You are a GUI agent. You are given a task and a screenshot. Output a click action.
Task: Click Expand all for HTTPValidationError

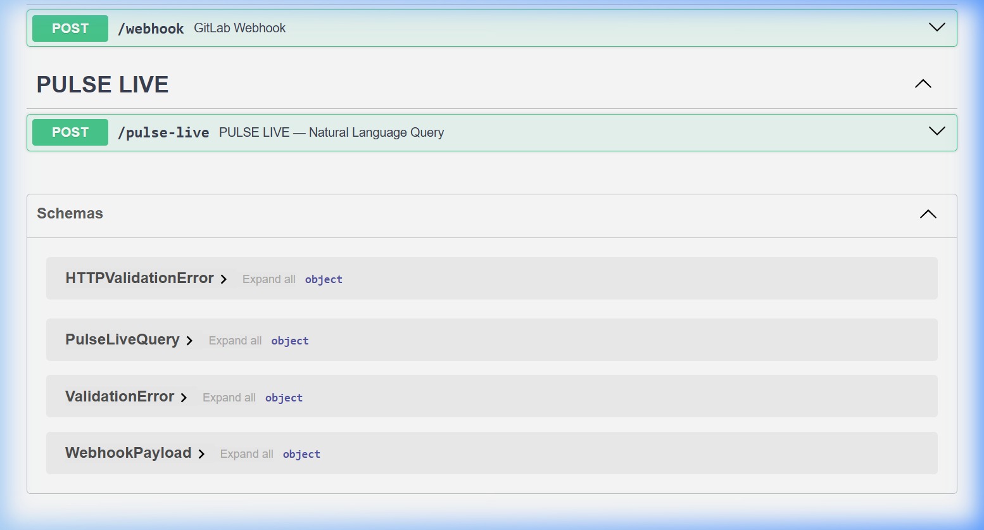coord(268,279)
